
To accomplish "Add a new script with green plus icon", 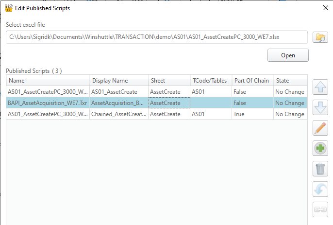I will [320, 148].
